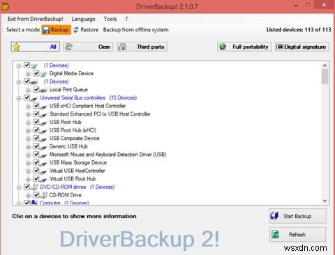
Task: Click the device list scroll up arrow
Action: click(x=325, y=65)
